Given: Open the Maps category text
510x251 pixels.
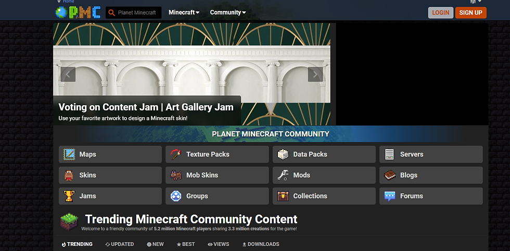Looking at the screenshot, I should pyautogui.click(x=87, y=154).
